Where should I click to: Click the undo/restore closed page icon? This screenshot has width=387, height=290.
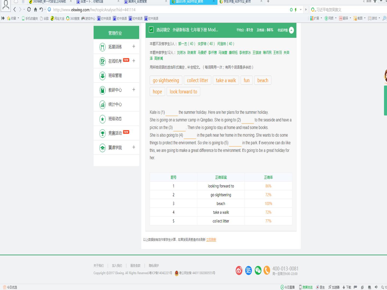[41, 10]
